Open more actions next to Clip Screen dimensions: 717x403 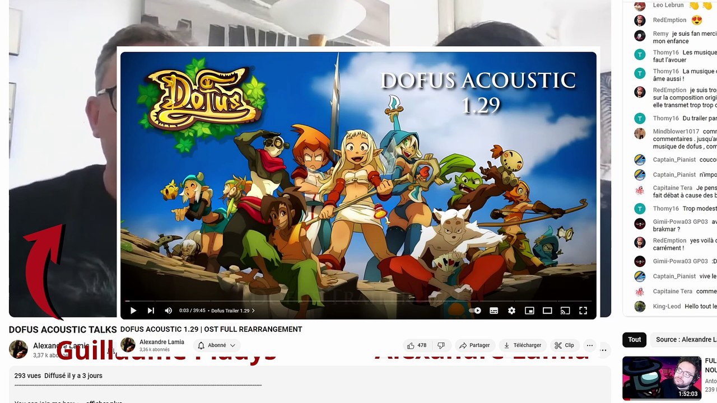pyautogui.click(x=589, y=345)
